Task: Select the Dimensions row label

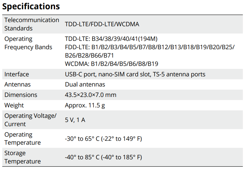Action: click(21, 95)
